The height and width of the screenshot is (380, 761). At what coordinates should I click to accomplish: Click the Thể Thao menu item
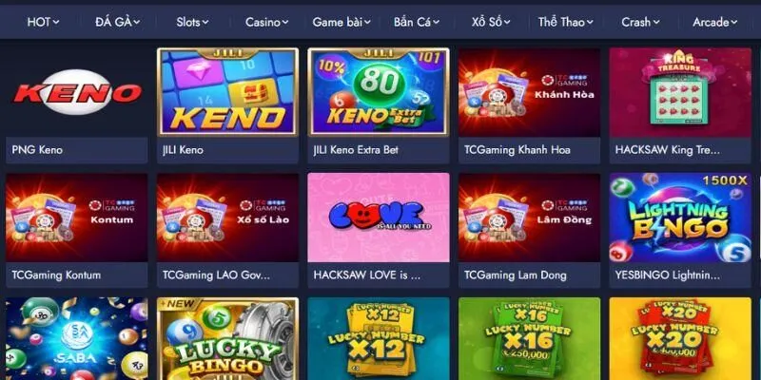coord(565,22)
